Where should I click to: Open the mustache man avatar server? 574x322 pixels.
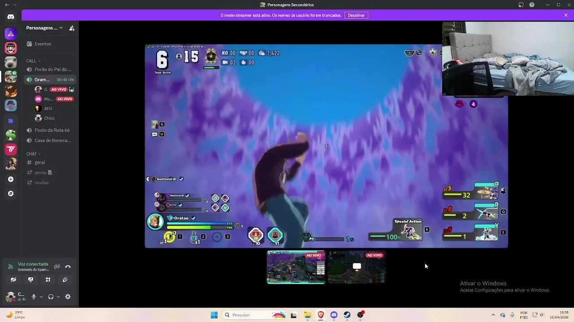(11, 48)
